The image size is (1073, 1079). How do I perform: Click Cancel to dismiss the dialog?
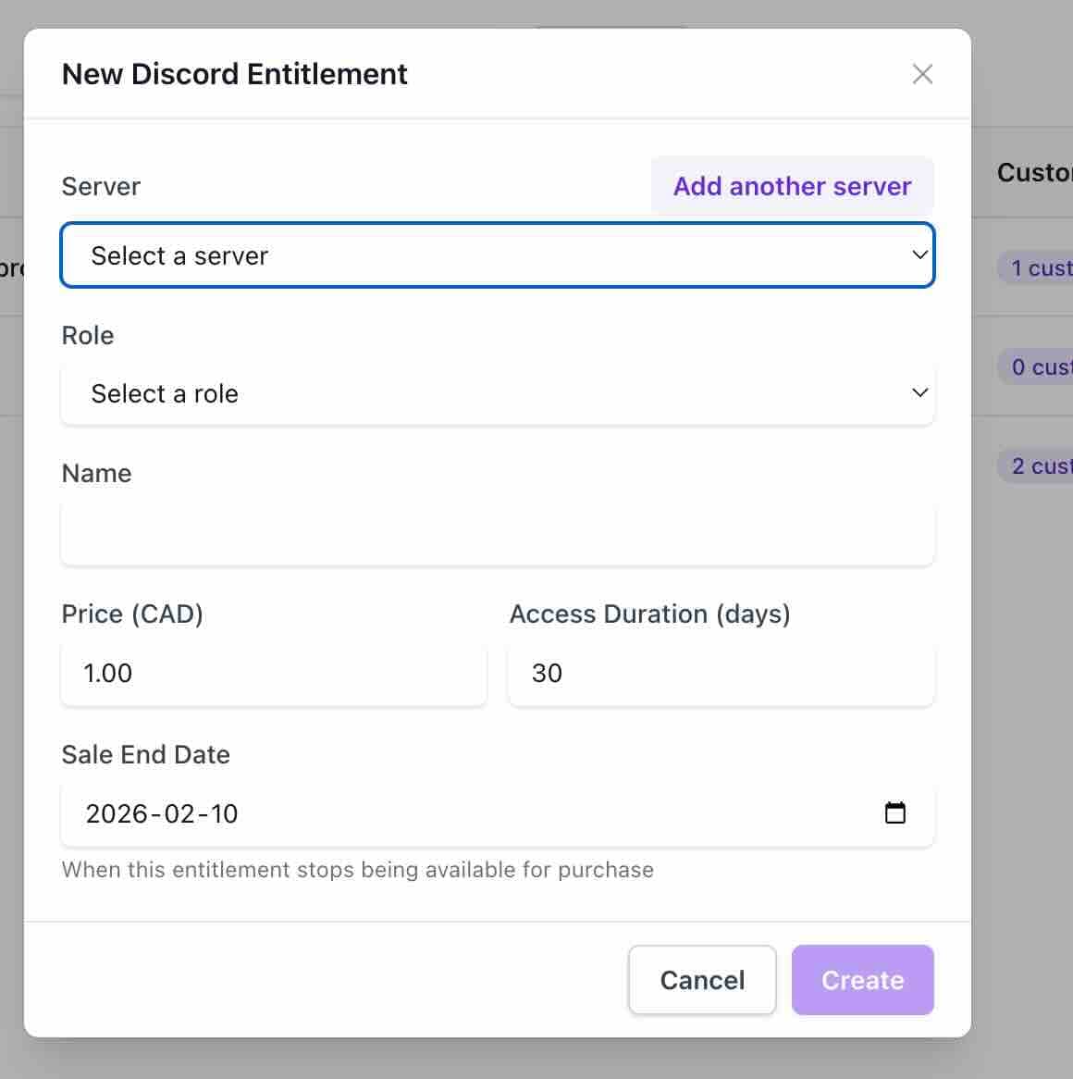(702, 980)
